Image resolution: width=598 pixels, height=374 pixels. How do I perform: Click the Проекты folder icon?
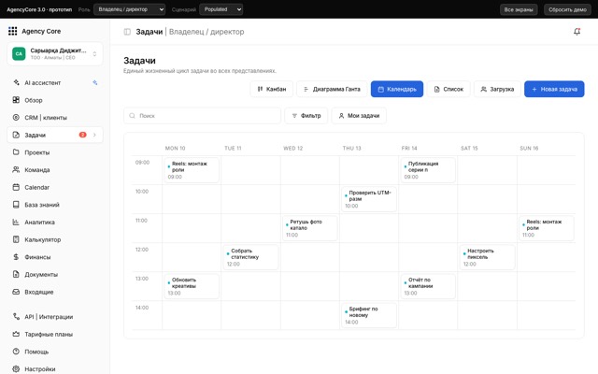16,151
